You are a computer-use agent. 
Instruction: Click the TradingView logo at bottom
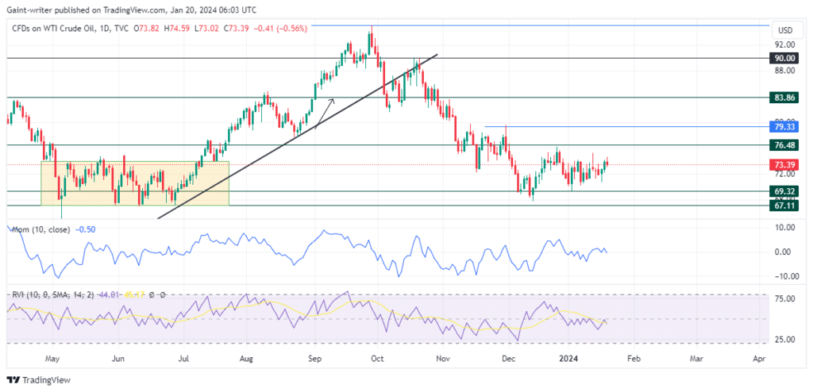click(x=39, y=379)
